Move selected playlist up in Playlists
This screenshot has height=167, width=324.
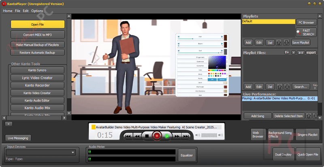279,42
